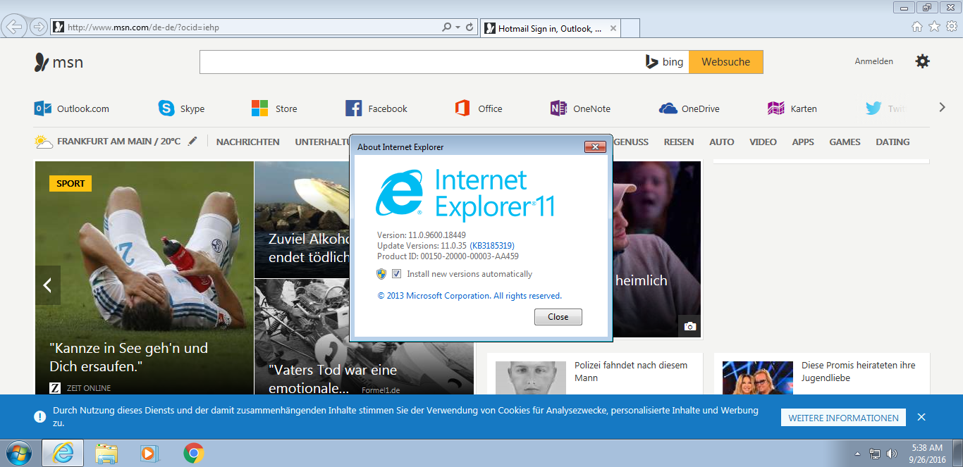Click the SPORT category label
The image size is (963, 467).
pyautogui.click(x=70, y=183)
